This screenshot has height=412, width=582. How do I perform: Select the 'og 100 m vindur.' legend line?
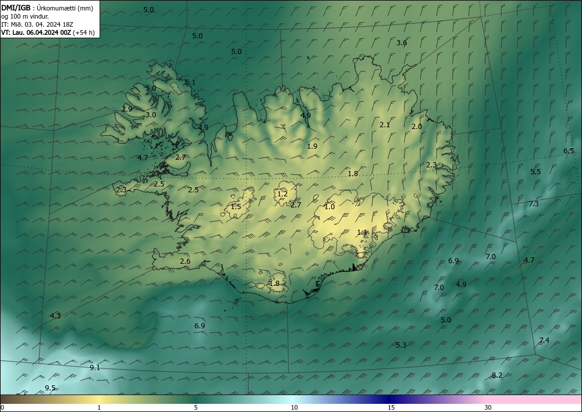(25, 16)
